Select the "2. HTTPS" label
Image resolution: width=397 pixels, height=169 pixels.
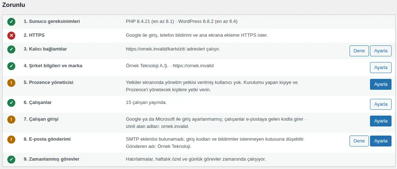tap(34, 35)
